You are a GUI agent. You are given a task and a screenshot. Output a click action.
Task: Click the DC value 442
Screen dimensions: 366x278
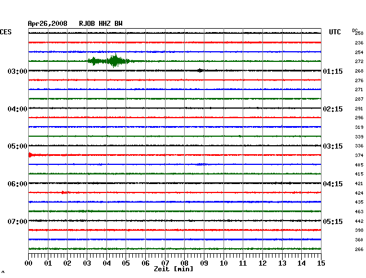pyautogui.click(x=359, y=221)
